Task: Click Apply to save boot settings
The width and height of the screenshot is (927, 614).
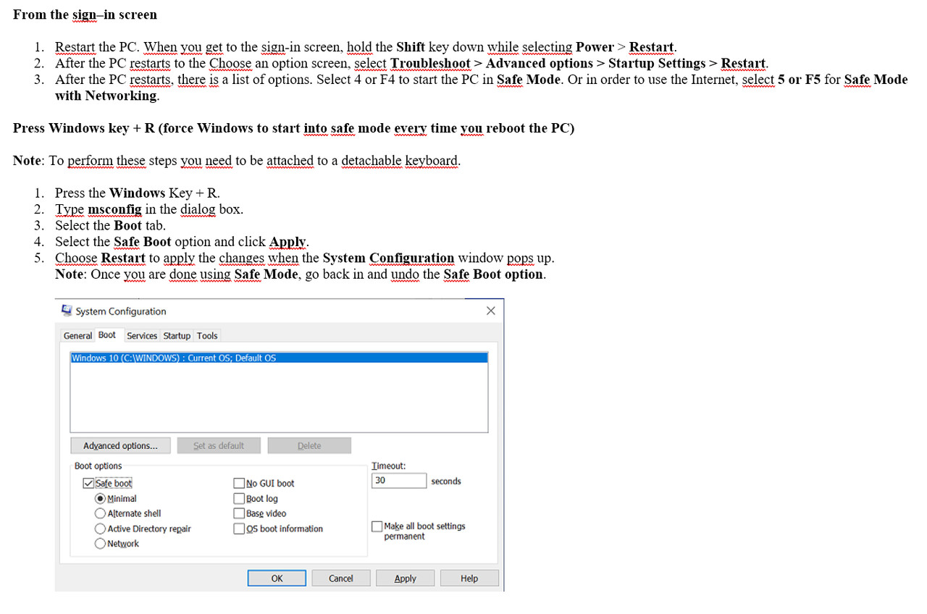Action: click(406, 579)
